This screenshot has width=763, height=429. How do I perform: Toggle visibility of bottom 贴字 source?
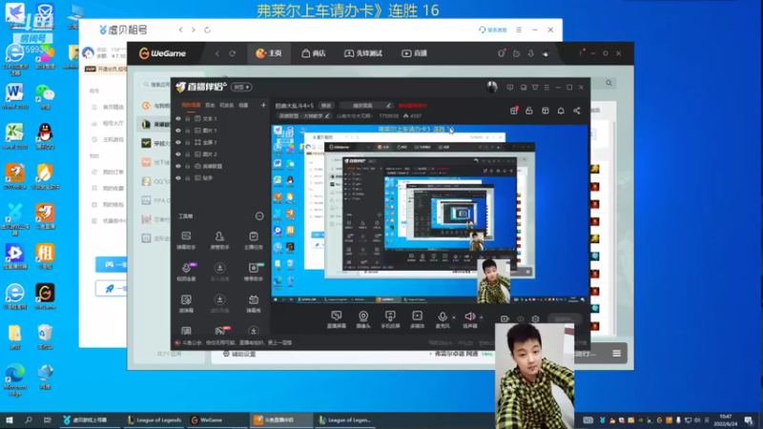178,178
